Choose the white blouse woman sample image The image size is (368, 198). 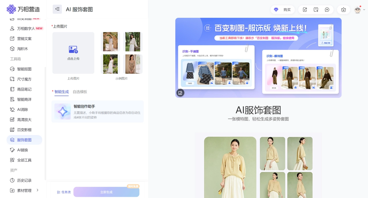click(133, 42)
